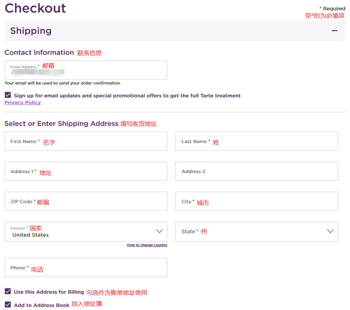Open the Country dropdown
The height and width of the screenshot is (310, 350).
(86, 232)
